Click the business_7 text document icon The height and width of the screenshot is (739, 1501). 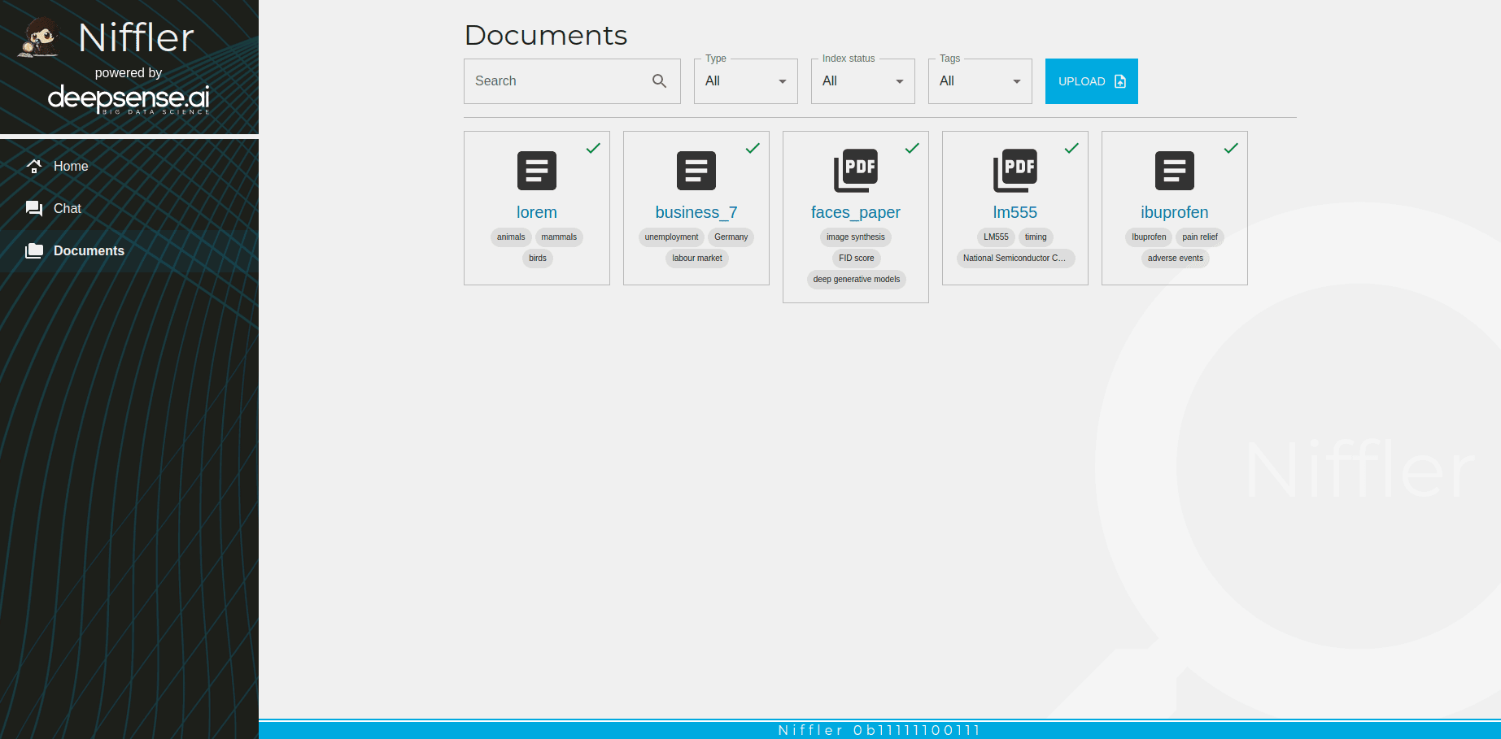(x=696, y=171)
